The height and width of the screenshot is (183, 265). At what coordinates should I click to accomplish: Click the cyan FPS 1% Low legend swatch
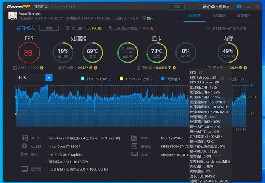83,79
